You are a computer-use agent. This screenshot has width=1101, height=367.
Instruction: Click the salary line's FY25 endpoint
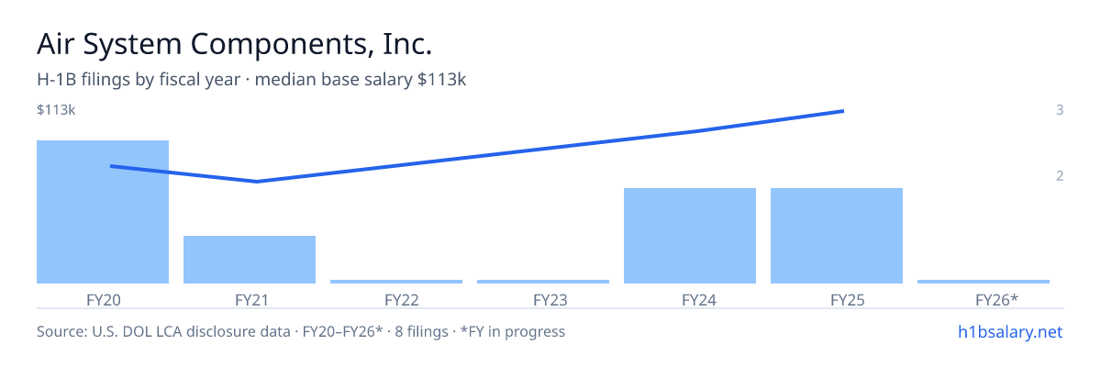tap(842, 111)
